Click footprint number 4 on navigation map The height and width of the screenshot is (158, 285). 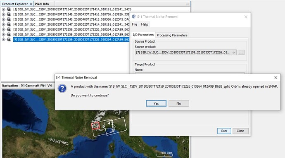click(x=109, y=123)
